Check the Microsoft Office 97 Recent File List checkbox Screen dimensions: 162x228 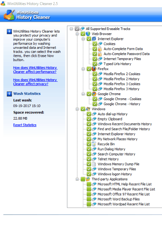pos(89,194)
